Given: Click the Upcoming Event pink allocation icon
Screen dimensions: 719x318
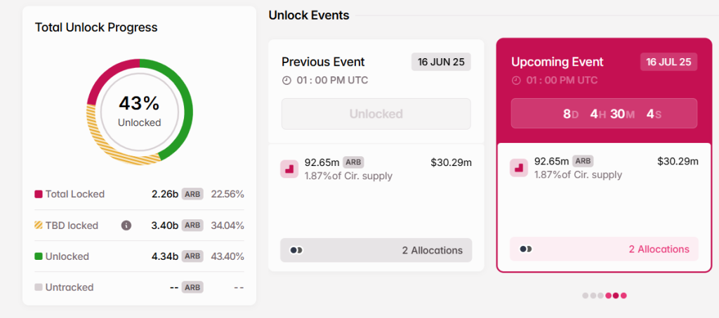Looking at the screenshot, I should tap(519, 168).
